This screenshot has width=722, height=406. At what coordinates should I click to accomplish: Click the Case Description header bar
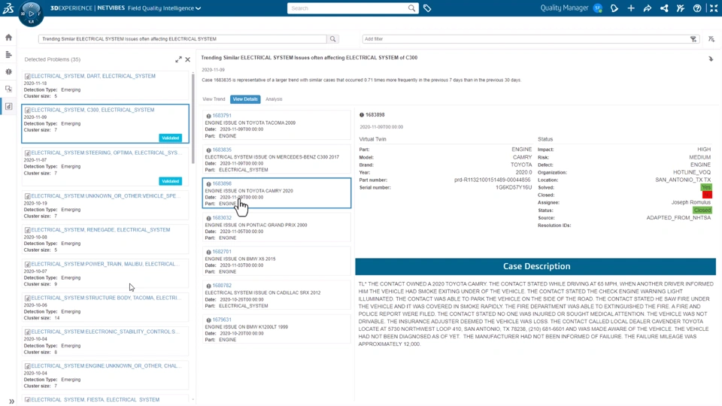[535, 266]
